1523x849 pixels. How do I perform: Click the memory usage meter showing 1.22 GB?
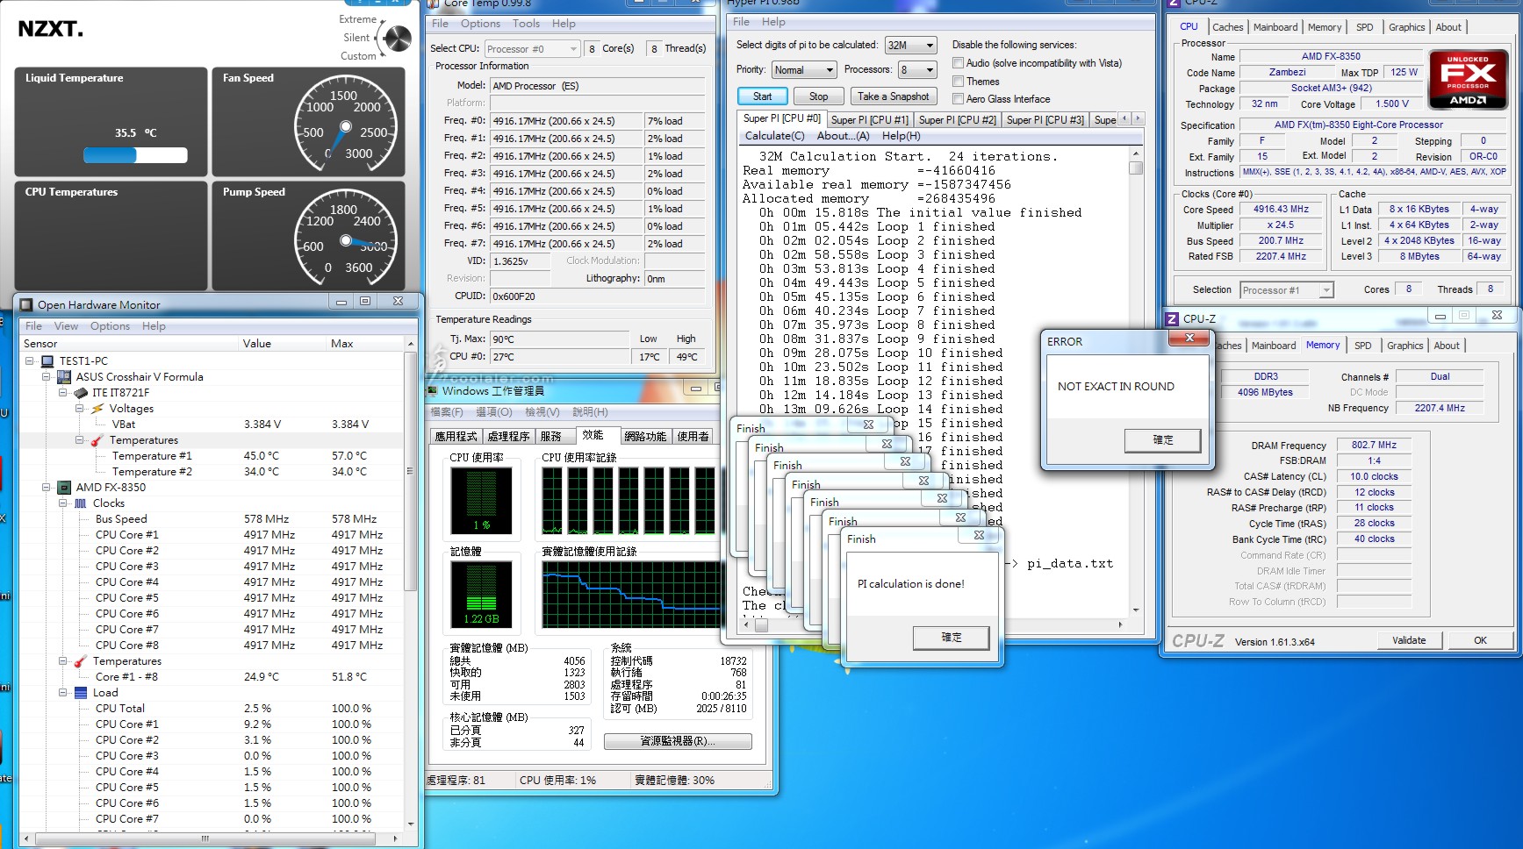[481, 595]
